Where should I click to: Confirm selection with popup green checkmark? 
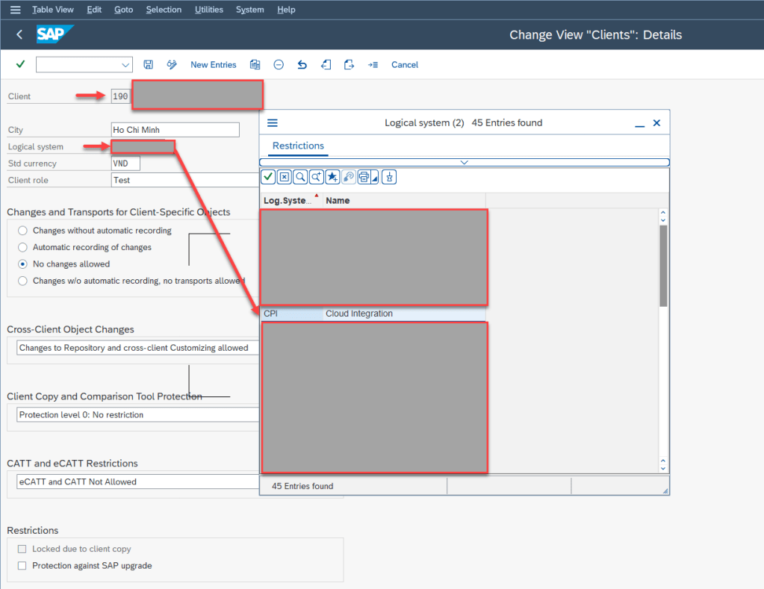(x=267, y=177)
